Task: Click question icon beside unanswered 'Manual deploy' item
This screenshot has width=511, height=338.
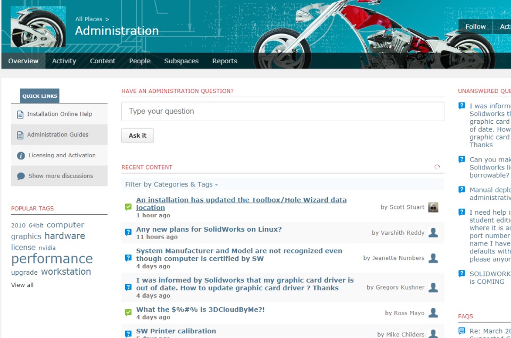Action: pyautogui.click(x=462, y=189)
